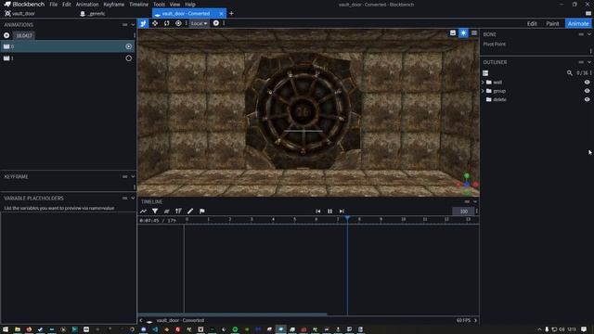Screen dimensions: 594x334
Task: Click the timeline sort channels icon
Action: coord(178,212)
